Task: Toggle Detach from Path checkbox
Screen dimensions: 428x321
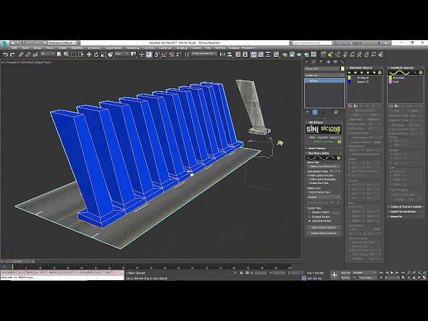Action: [x=308, y=183]
